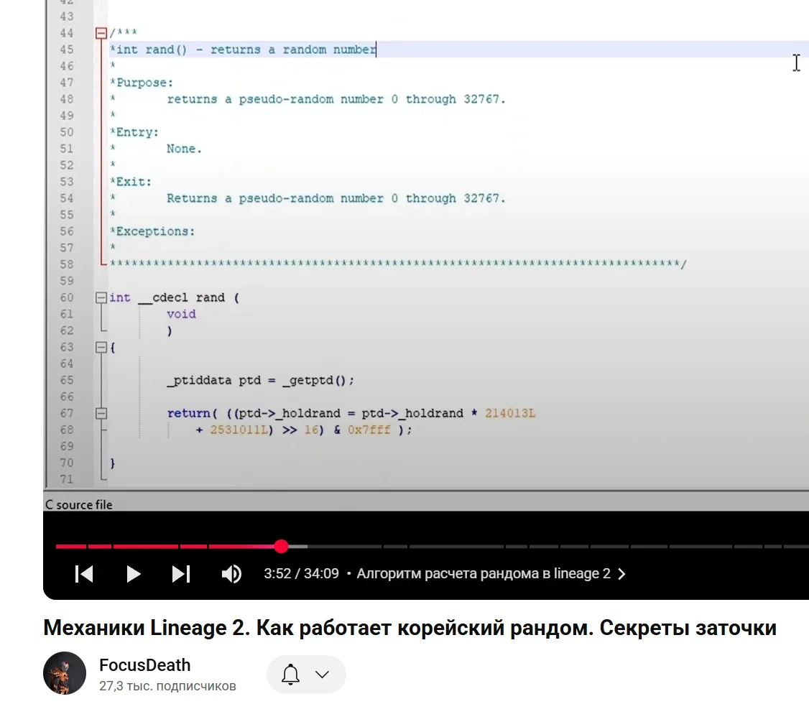Click the constant 2531011L

point(239,430)
